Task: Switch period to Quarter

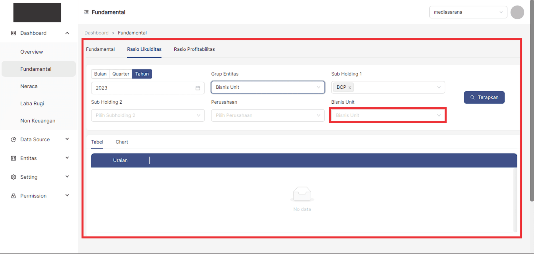Action: click(x=121, y=74)
